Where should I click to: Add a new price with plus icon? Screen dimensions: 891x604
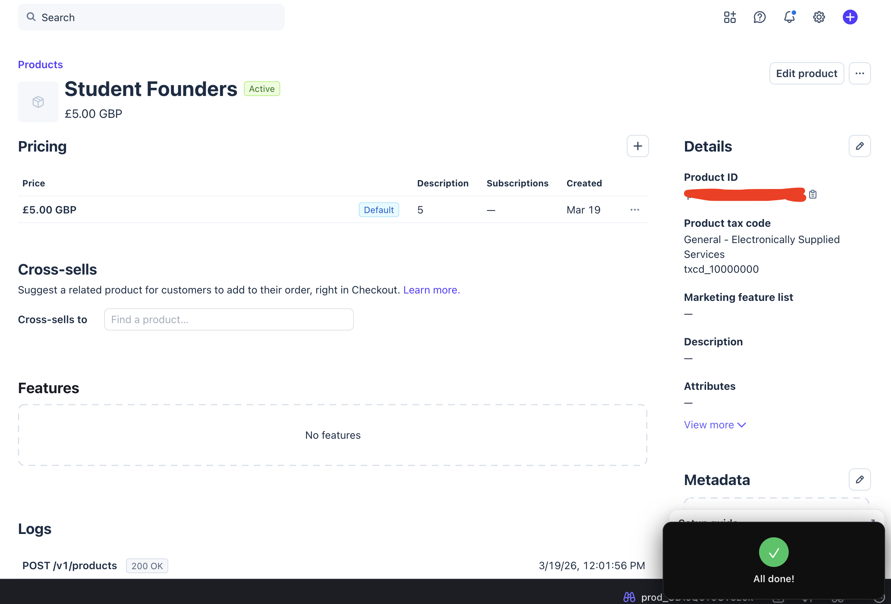pyautogui.click(x=637, y=146)
